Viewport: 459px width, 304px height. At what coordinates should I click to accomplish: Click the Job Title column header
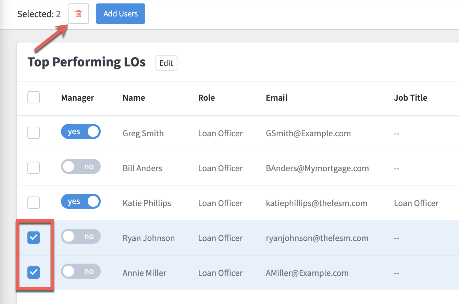[410, 98]
